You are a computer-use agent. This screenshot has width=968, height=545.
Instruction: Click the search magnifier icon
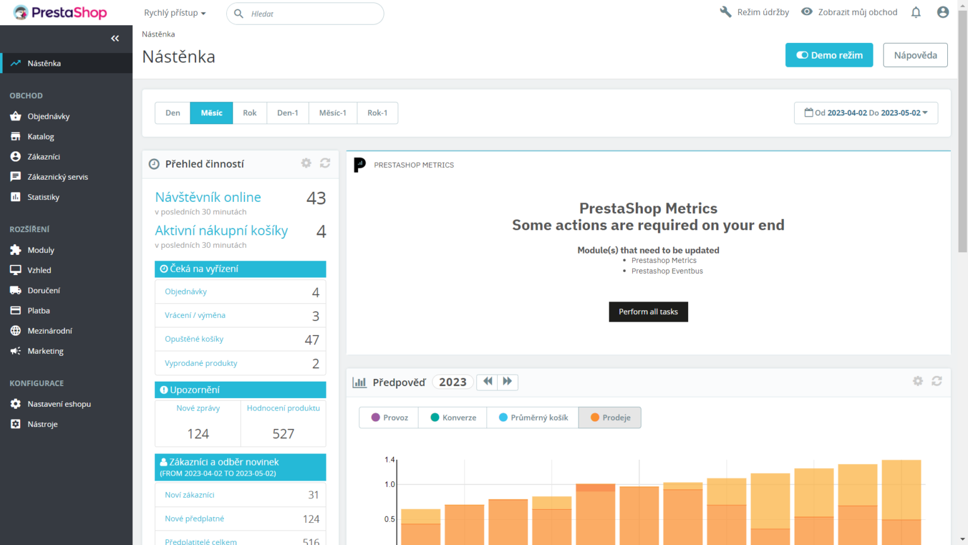(239, 13)
